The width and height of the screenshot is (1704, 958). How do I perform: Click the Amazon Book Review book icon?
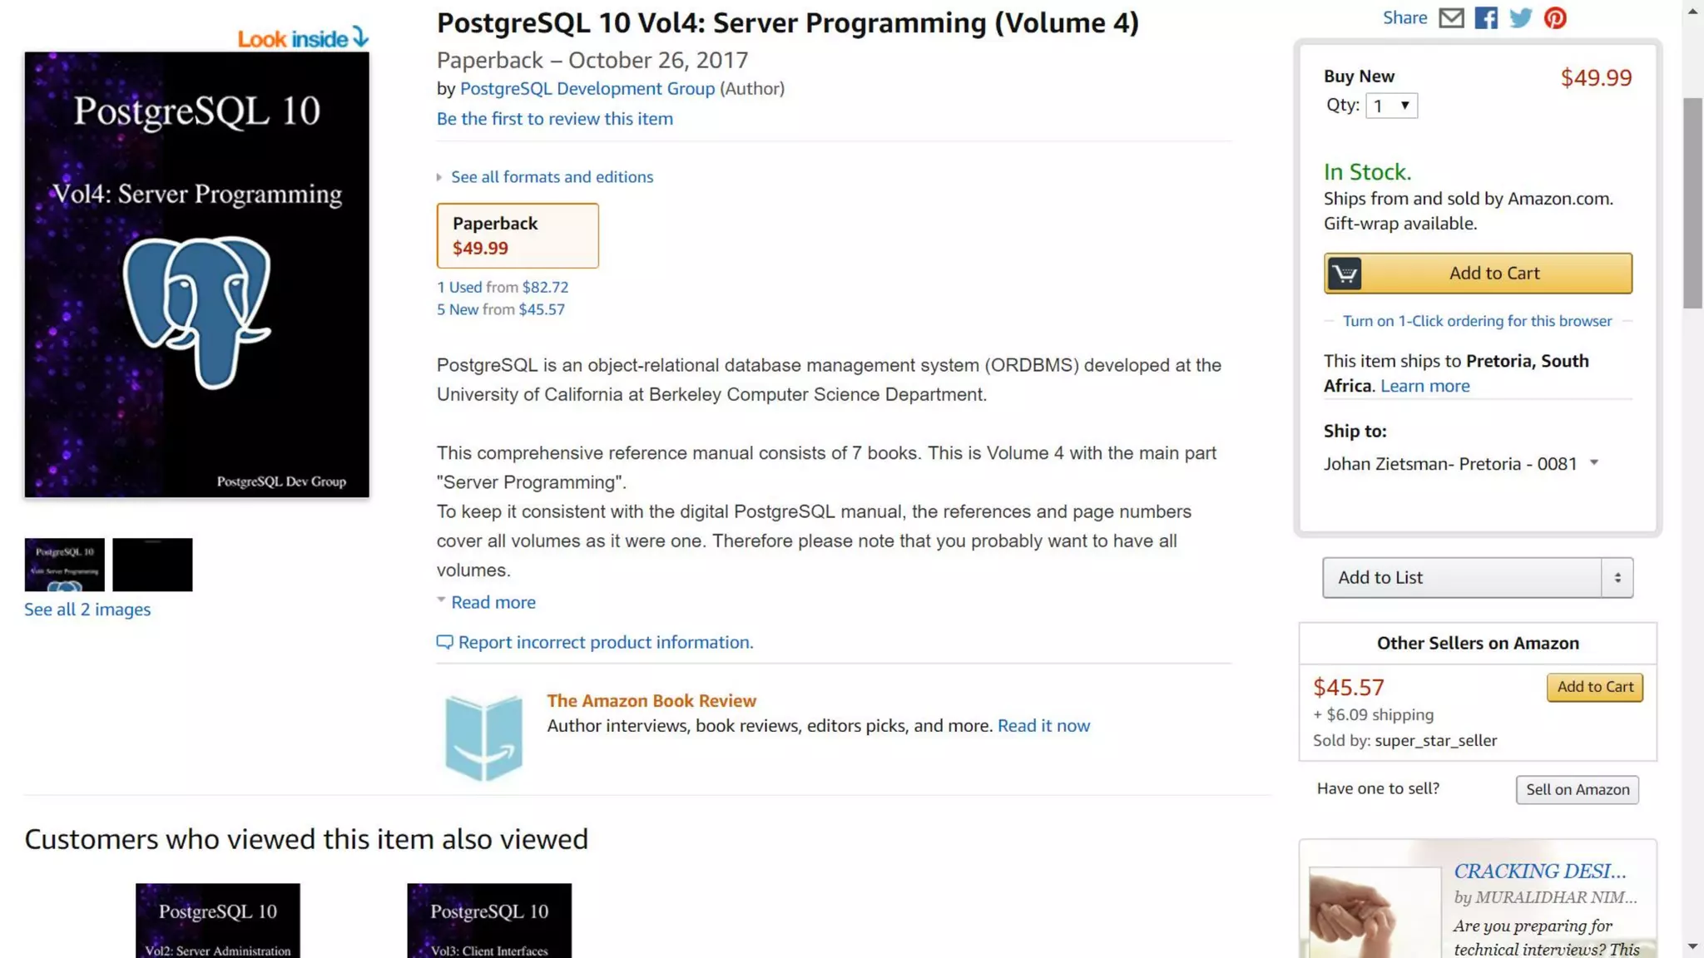click(x=483, y=737)
